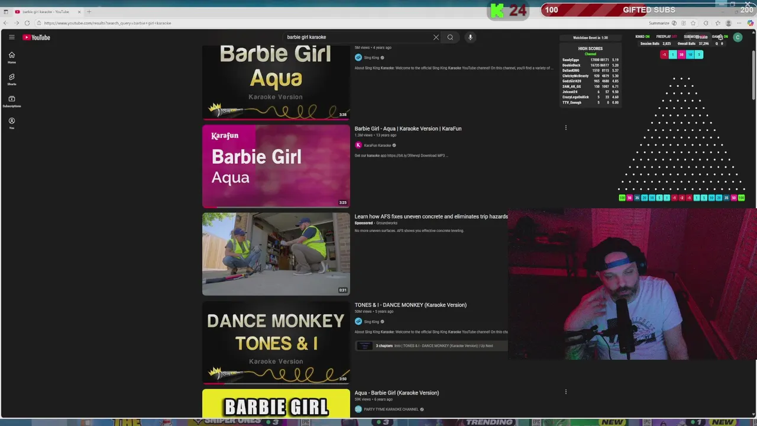Play the concrete workers ad thumbnail
The image size is (757, 426).
[276, 254]
